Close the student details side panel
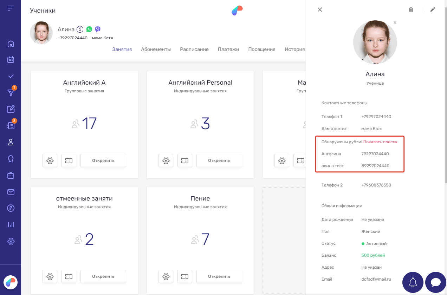The width and height of the screenshot is (447, 295). tap(320, 10)
